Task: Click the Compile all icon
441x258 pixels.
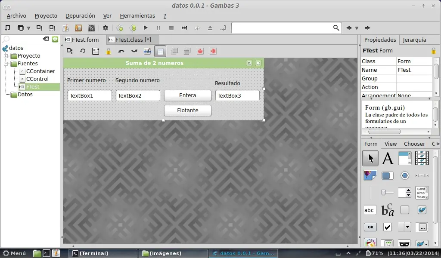Action: coord(133,28)
